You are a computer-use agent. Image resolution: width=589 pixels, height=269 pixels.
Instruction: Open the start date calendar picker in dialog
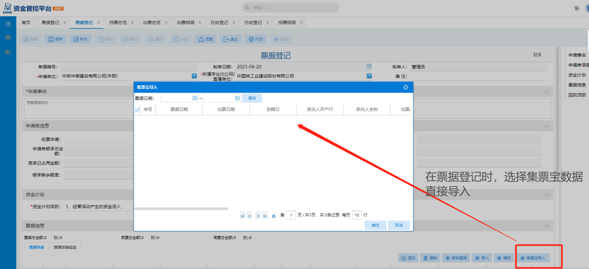[x=195, y=98]
